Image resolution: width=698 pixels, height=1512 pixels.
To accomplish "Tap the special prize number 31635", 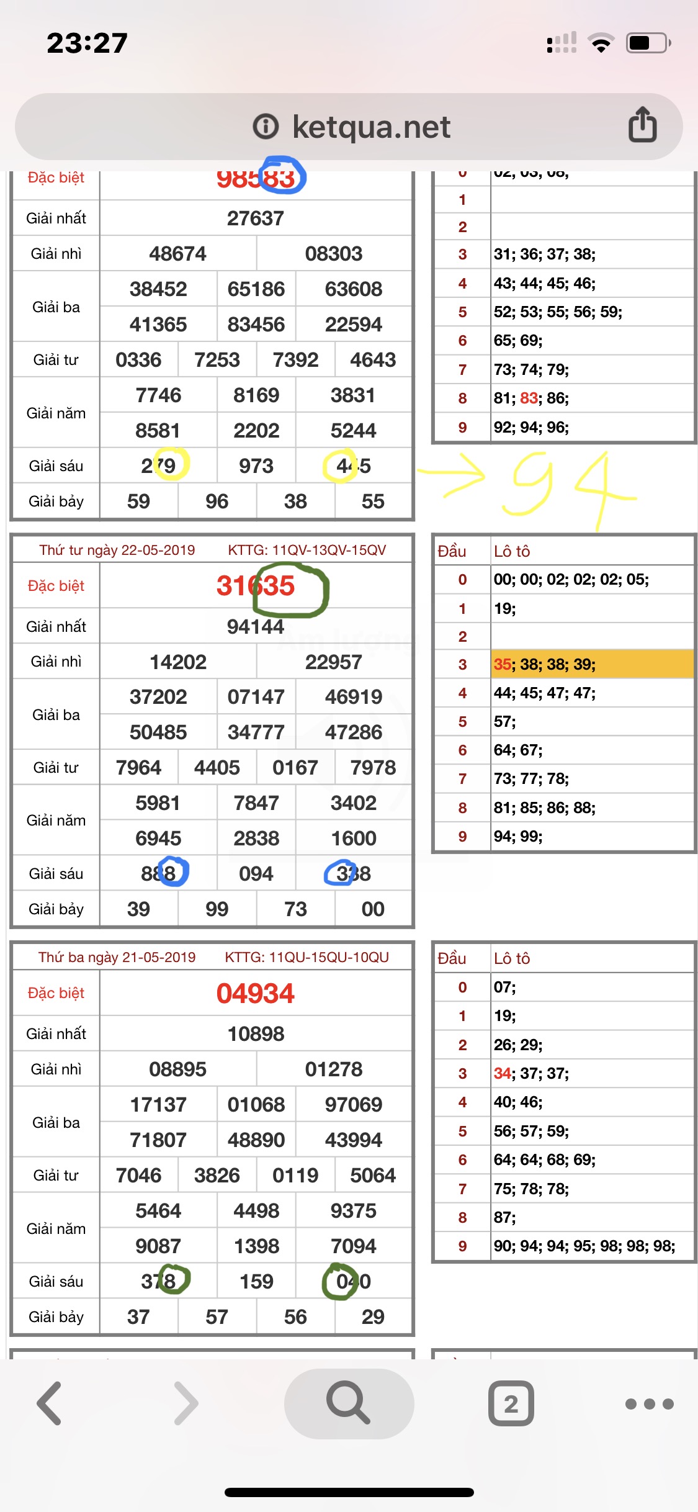I will click(256, 585).
